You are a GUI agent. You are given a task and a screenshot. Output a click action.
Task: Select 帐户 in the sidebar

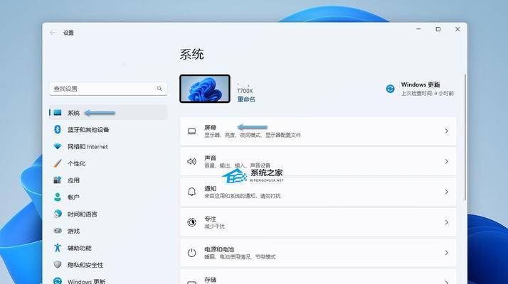point(108,197)
